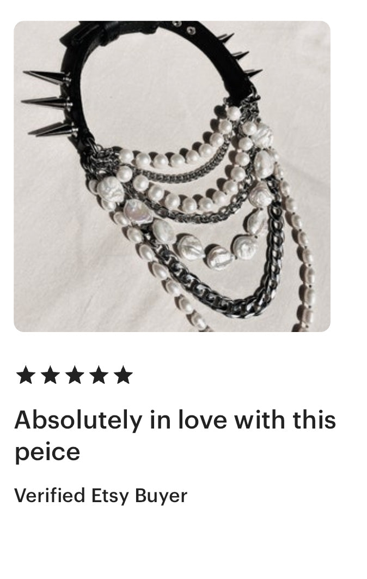Select the fourth rating star
This screenshot has height=579, width=367.
(x=99, y=375)
